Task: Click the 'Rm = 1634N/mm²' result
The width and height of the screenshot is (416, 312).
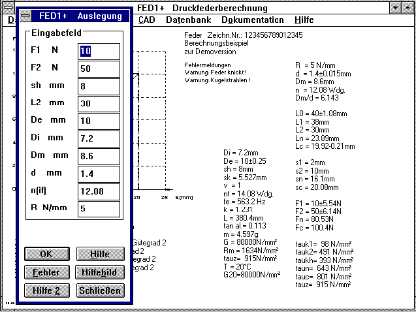Action: (x=251, y=251)
